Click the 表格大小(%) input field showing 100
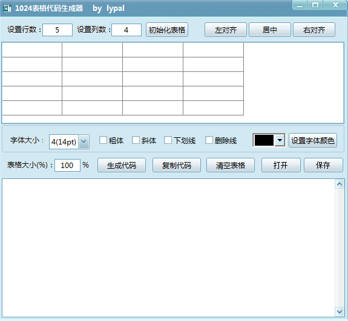Screen dimensions: 348x321 click(67, 166)
